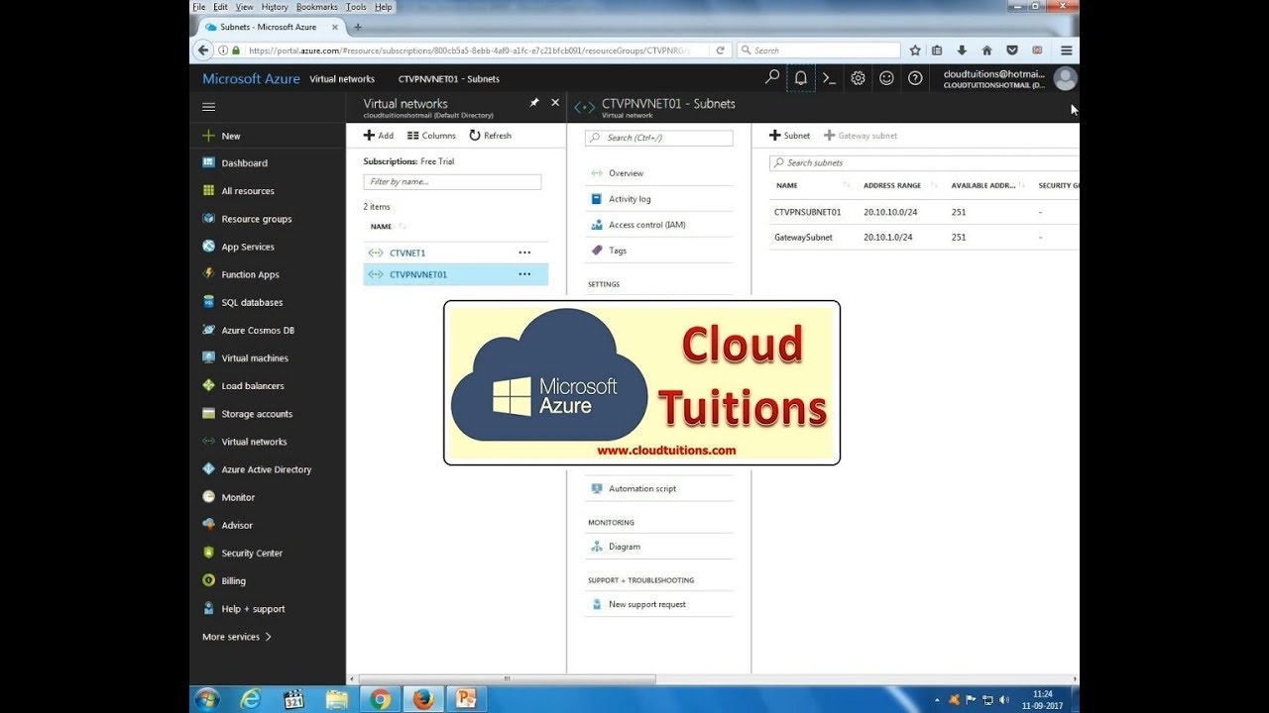Click the account avatar picture
Viewport: 1269px width, 713px height.
(x=1065, y=78)
